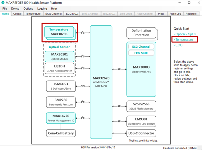This screenshot has width=202, height=150.
Task: Click the Optical - SpO2 quick start link
Action: click(185, 34)
